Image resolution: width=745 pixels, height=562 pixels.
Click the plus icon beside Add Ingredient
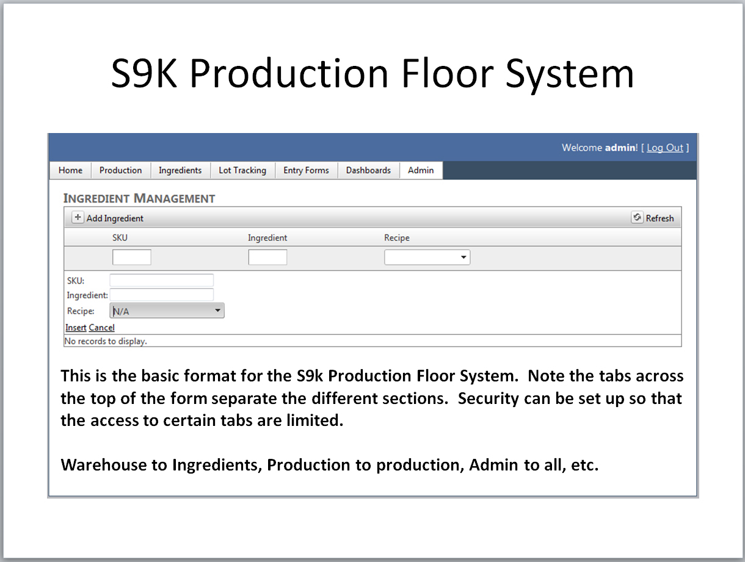pyautogui.click(x=78, y=217)
